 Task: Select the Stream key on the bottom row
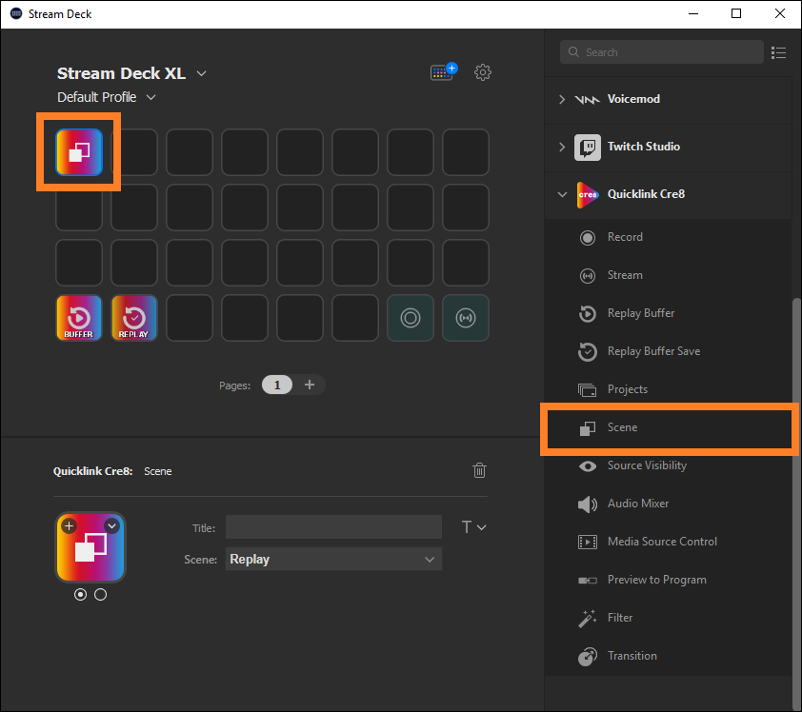click(466, 318)
